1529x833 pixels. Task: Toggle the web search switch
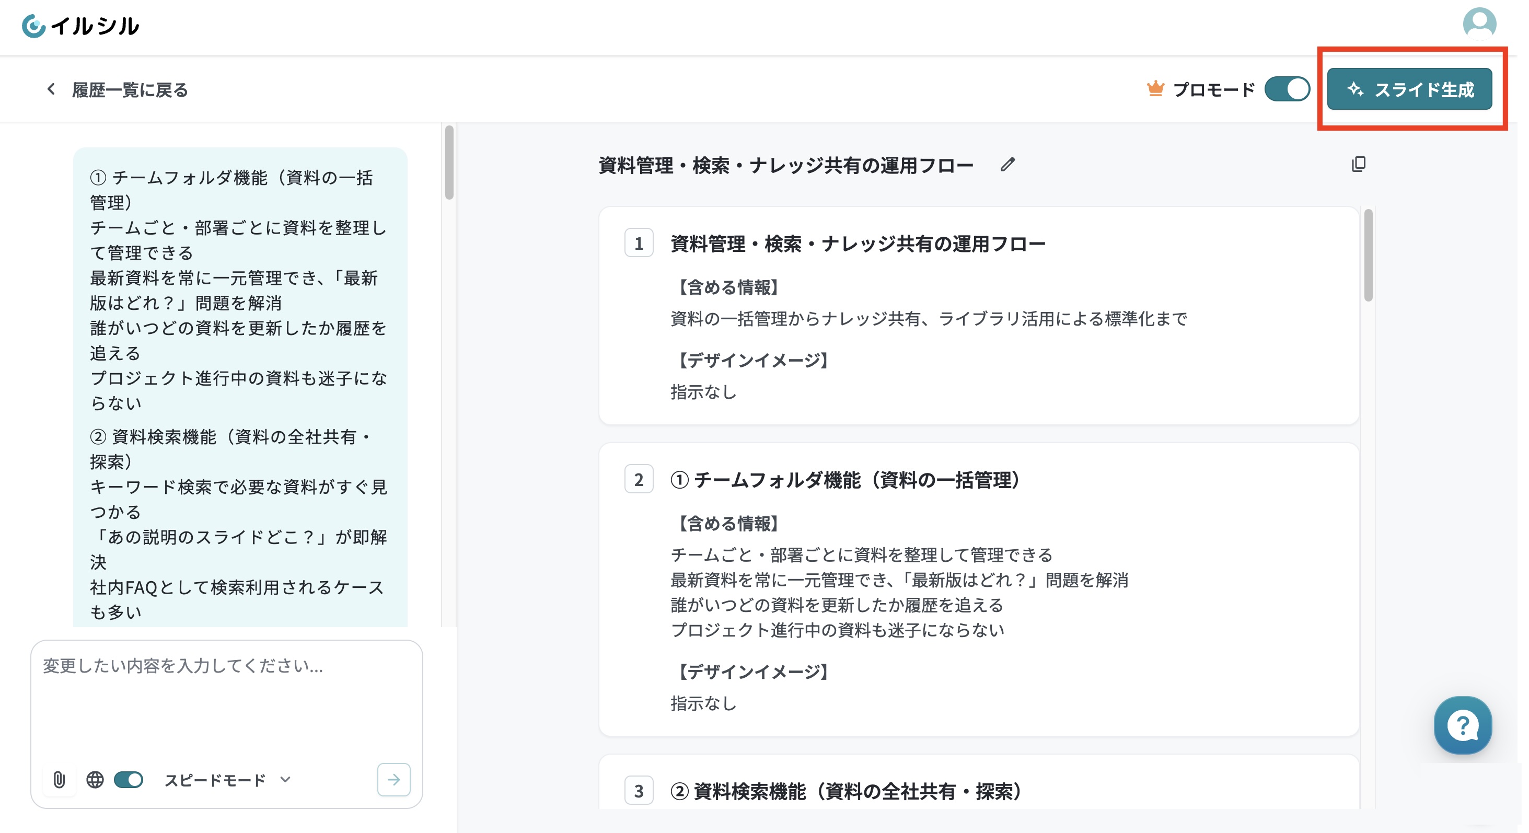tap(128, 779)
